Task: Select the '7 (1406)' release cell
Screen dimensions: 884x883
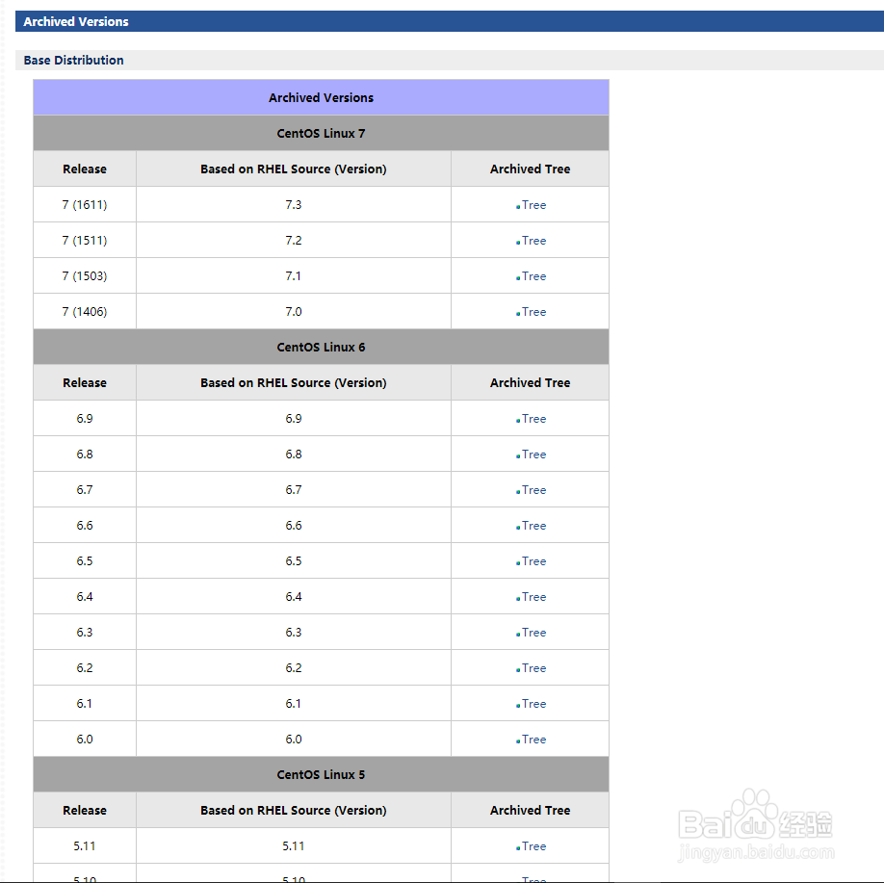Action: 85,311
